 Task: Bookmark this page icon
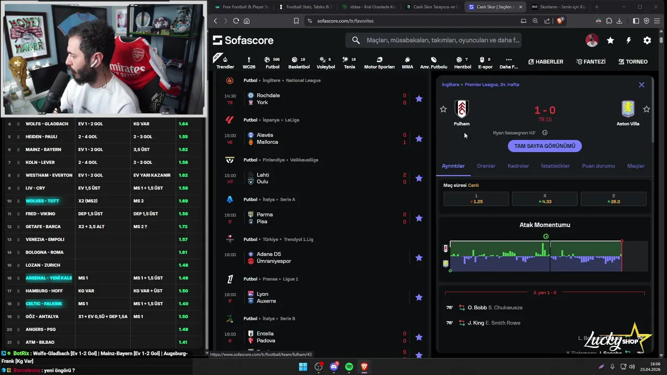click(x=296, y=21)
